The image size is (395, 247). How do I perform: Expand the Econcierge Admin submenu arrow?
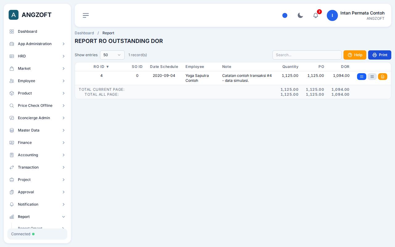click(x=64, y=118)
